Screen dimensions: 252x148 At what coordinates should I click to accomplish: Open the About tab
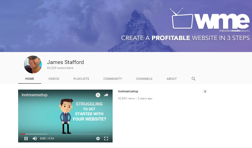tap(172, 79)
